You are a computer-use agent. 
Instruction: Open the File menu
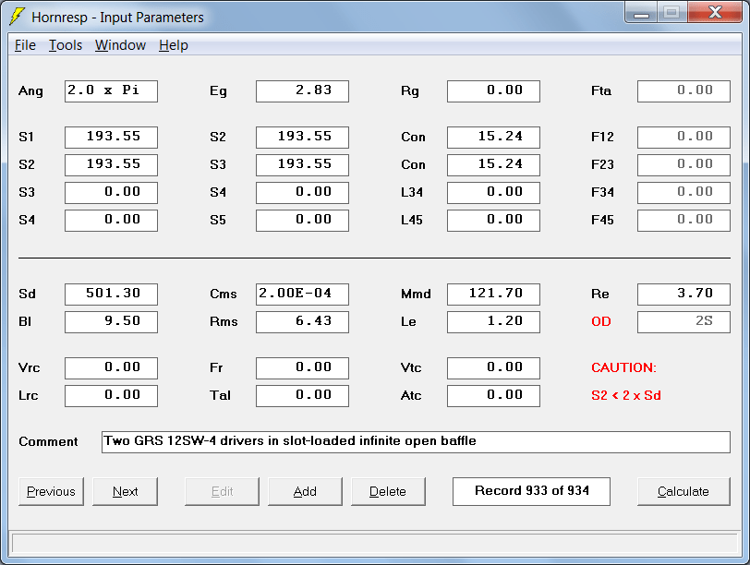[x=25, y=45]
